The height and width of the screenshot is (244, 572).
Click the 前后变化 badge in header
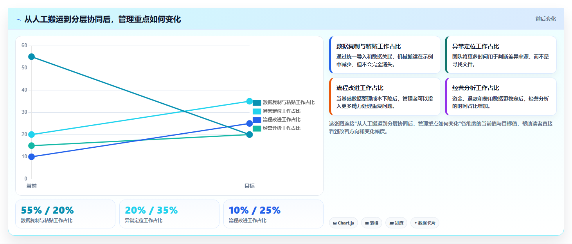[x=545, y=19]
